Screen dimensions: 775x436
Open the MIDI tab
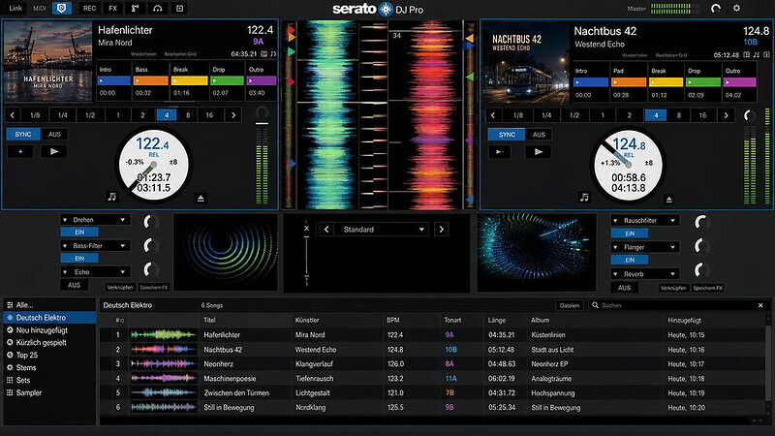40,8
